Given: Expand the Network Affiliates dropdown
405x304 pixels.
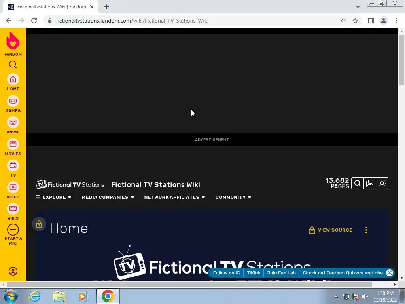Looking at the screenshot, I should (174, 197).
